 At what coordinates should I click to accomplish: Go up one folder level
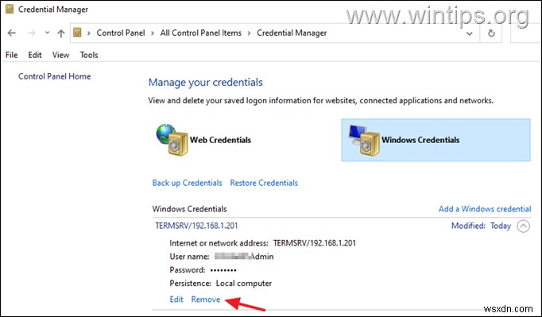[x=61, y=33]
